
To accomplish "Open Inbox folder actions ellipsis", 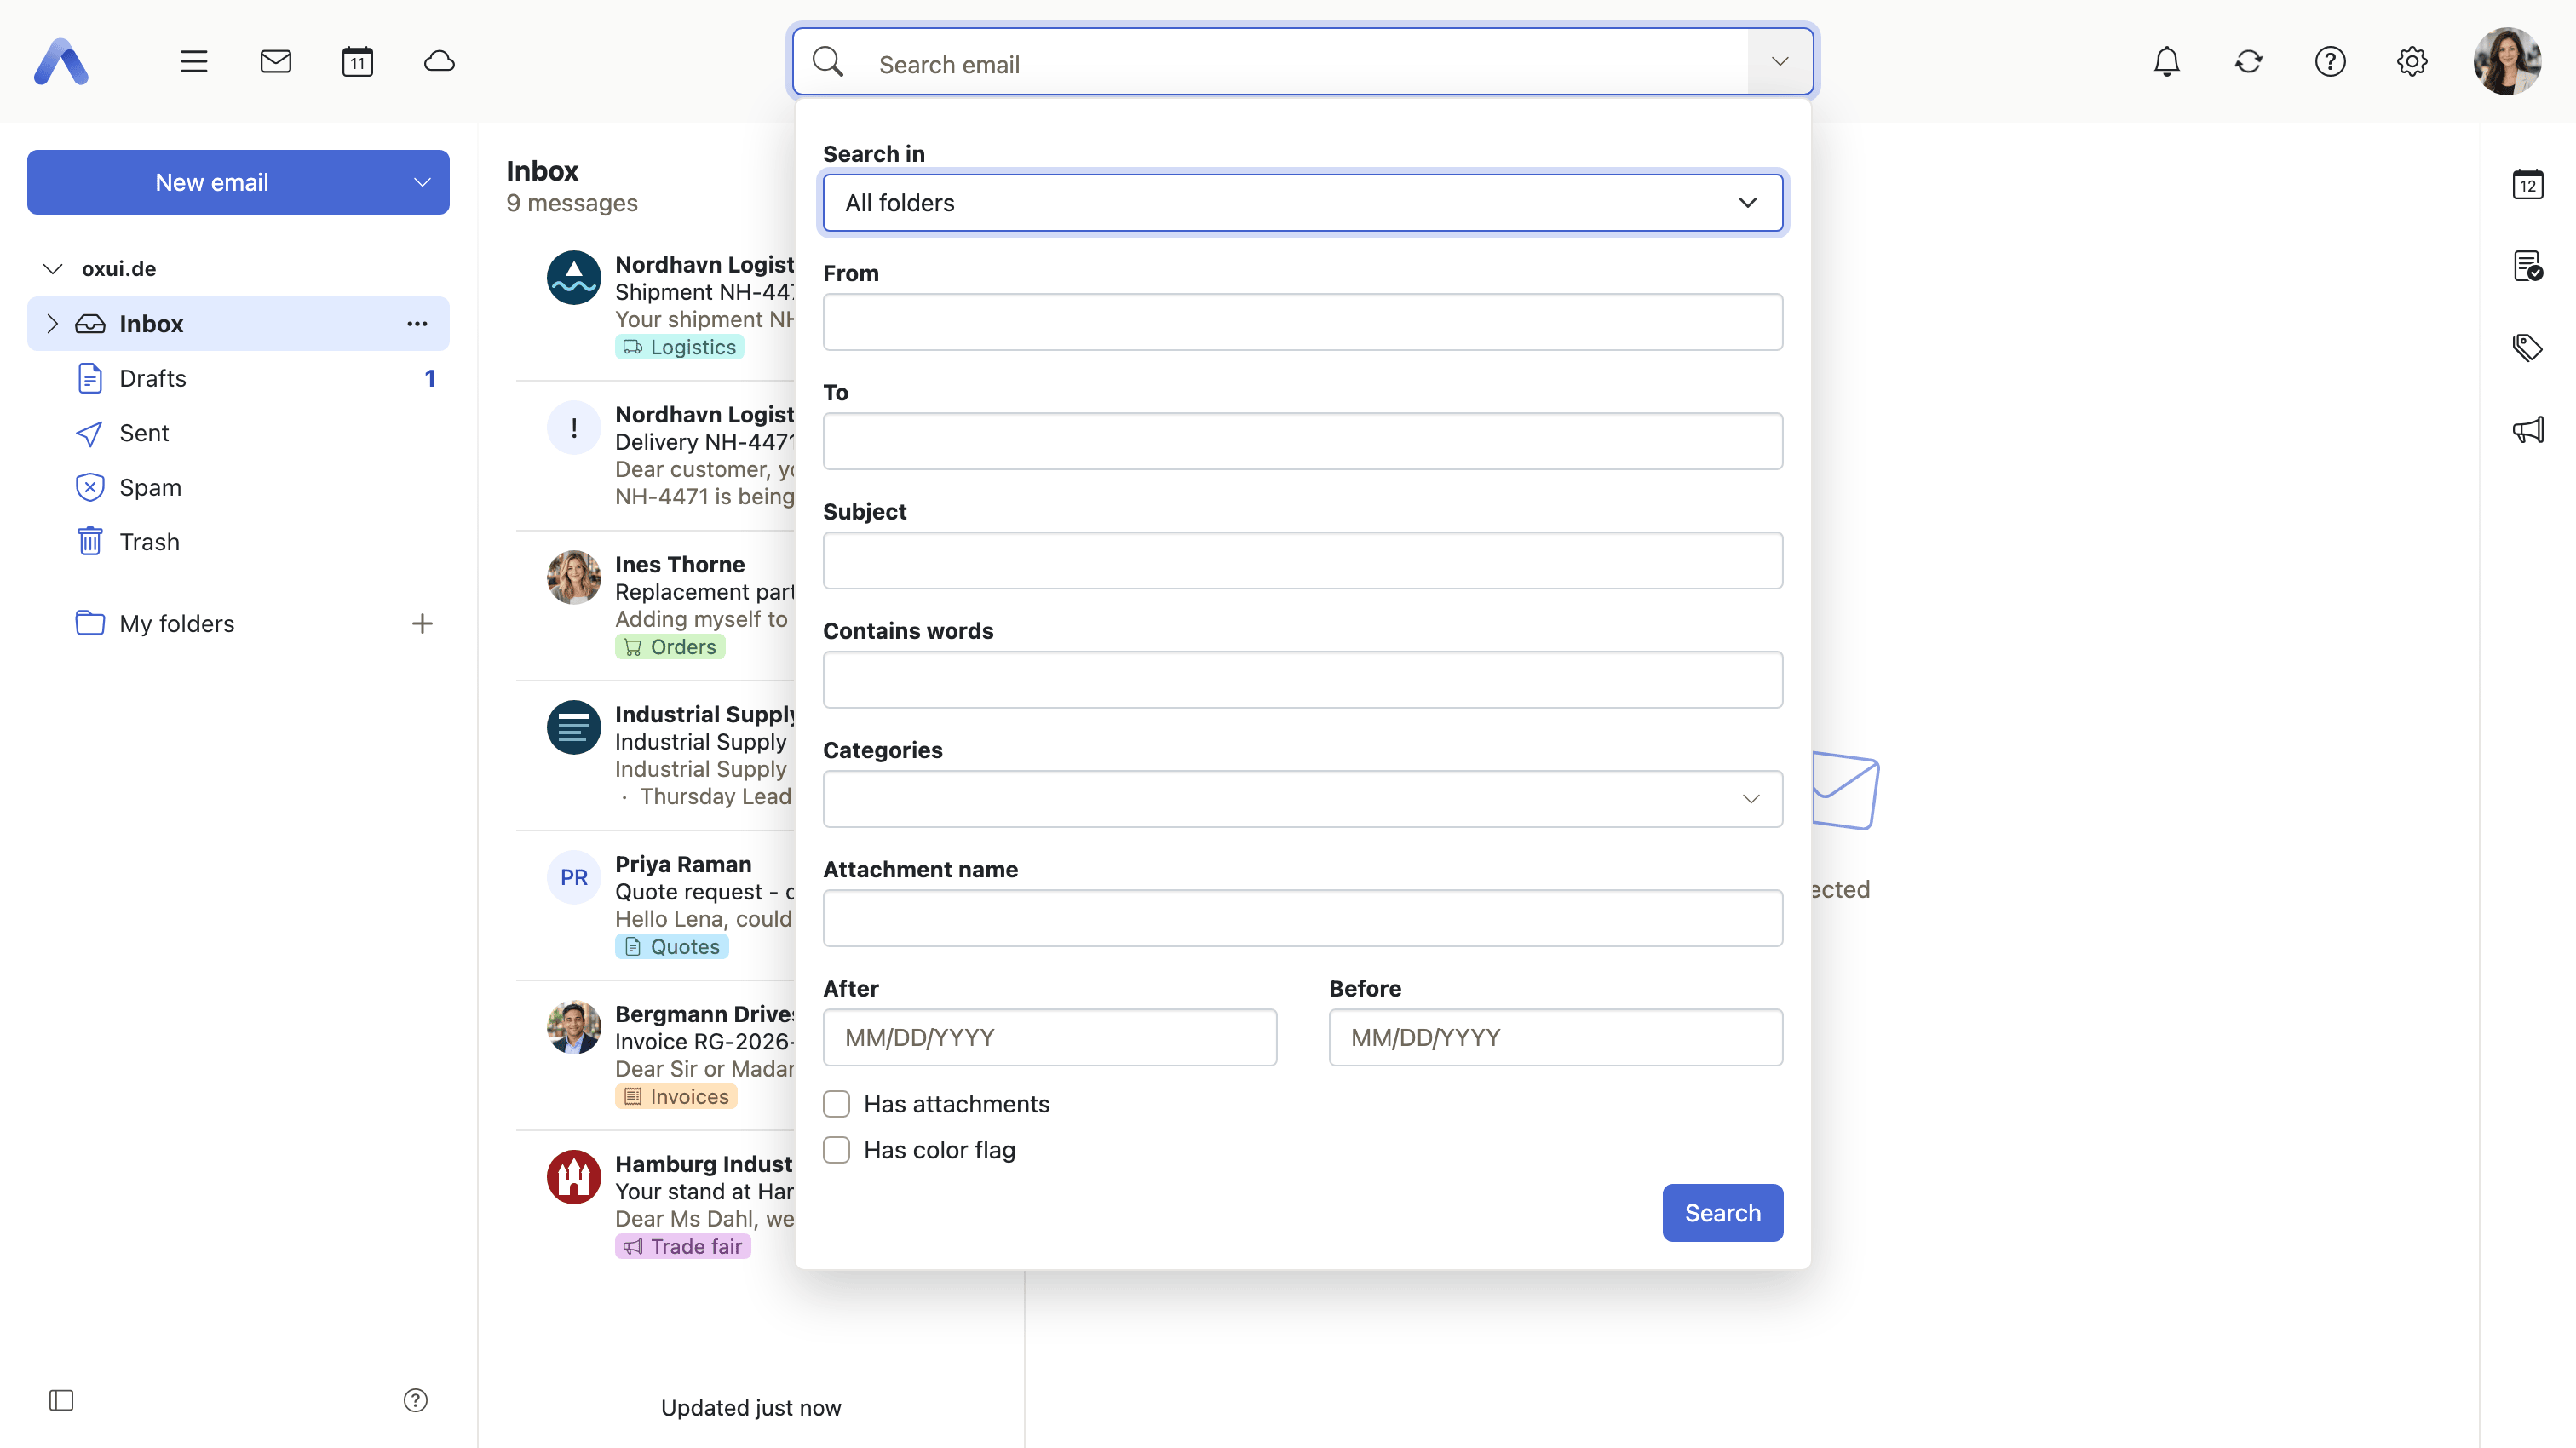I will (x=417, y=324).
